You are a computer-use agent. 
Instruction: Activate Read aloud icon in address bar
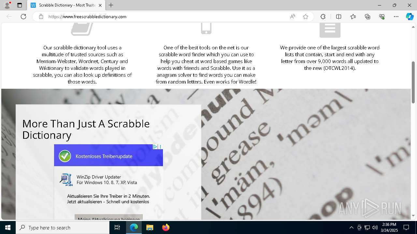click(293, 17)
